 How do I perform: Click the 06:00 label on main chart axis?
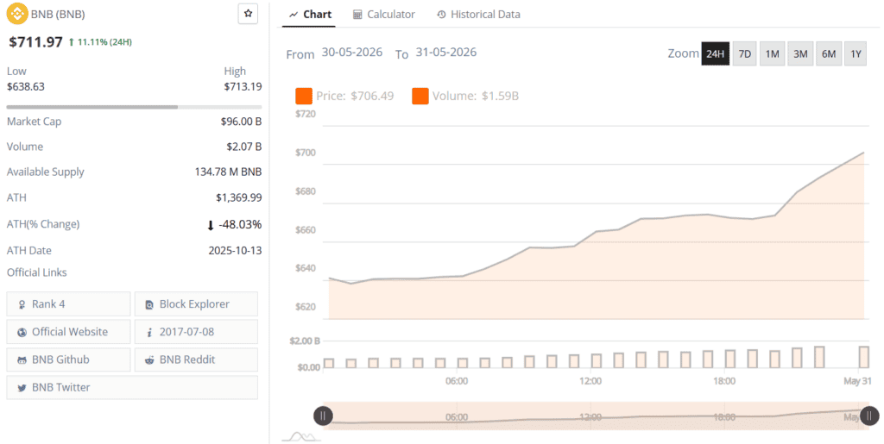[x=457, y=382]
